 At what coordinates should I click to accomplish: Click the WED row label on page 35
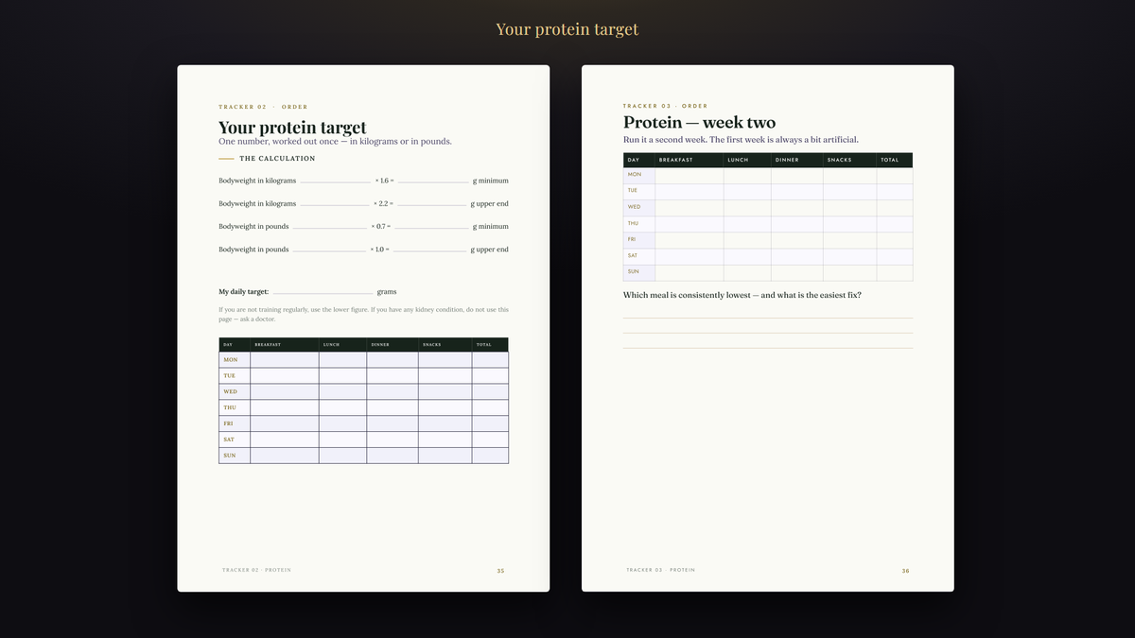click(230, 391)
